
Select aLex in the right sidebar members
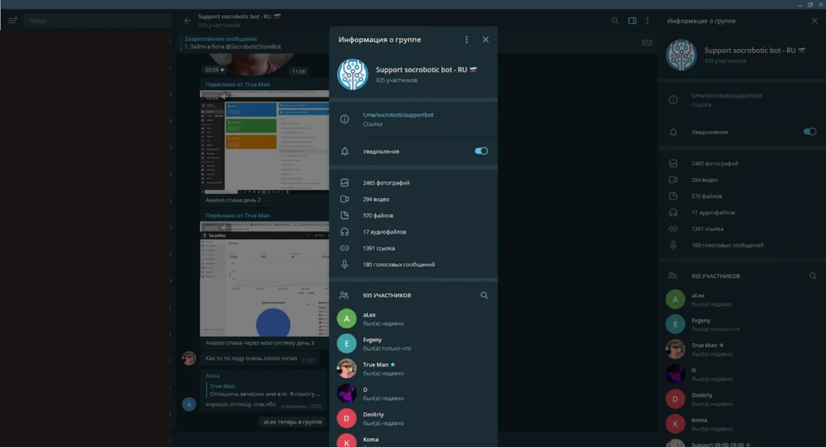(742, 300)
